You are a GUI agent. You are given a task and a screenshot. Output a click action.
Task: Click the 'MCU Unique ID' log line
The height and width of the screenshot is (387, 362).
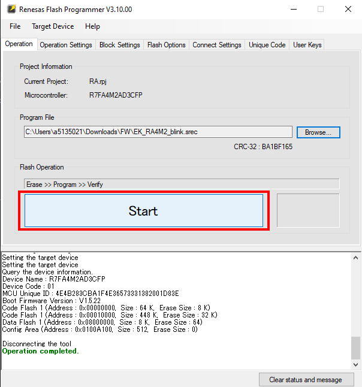point(90,294)
